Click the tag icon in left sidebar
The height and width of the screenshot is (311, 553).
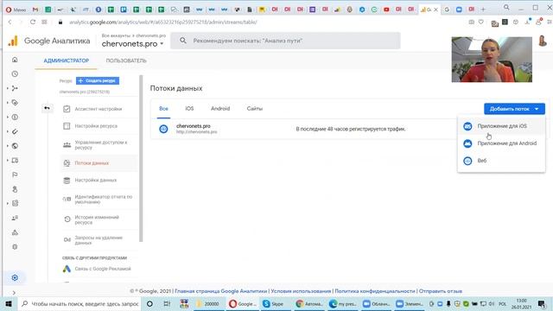[x=15, y=103]
